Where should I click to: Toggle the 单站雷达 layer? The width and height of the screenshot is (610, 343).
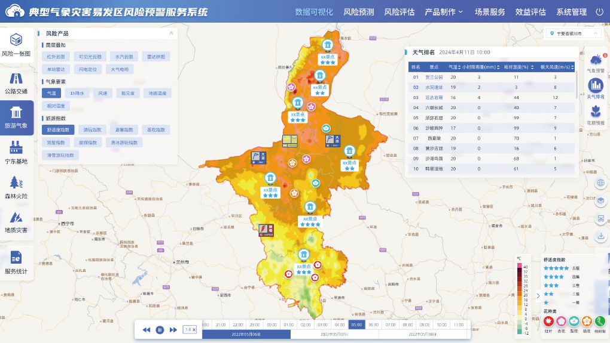coord(56,69)
